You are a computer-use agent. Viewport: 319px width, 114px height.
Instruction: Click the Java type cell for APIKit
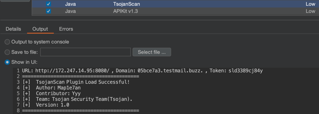(70, 11)
